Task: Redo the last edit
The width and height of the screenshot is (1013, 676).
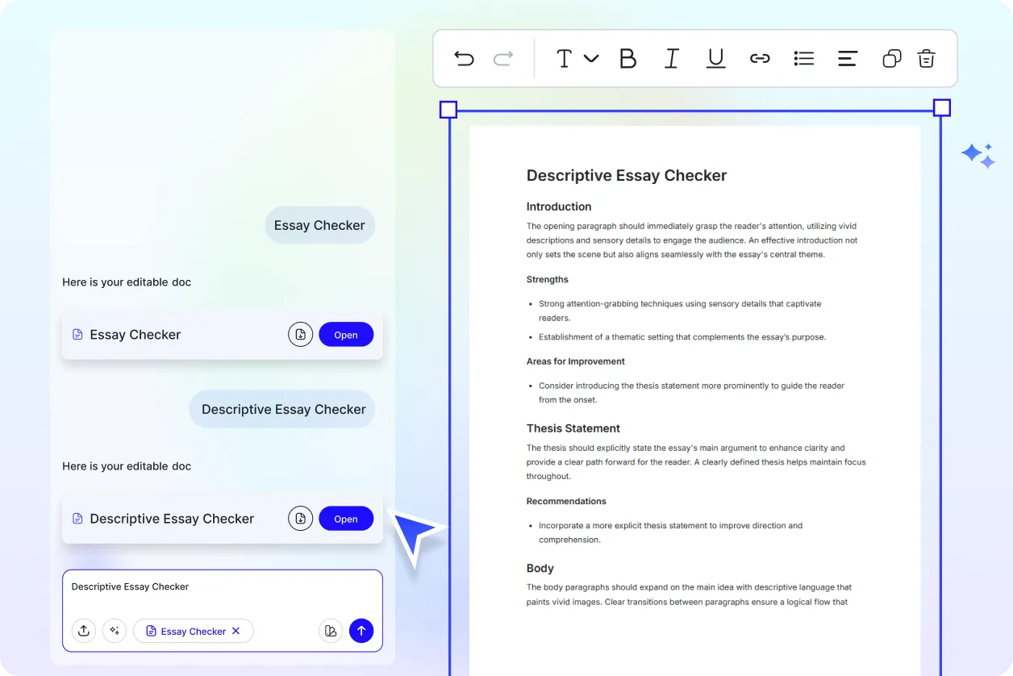Action: (502, 58)
